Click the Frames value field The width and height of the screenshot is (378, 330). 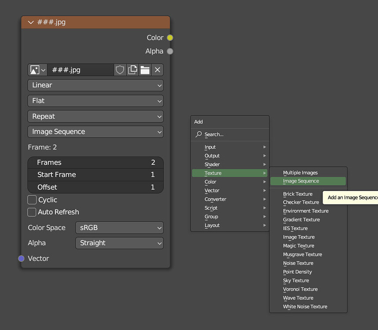pyautogui.click(x=96, y=163)
